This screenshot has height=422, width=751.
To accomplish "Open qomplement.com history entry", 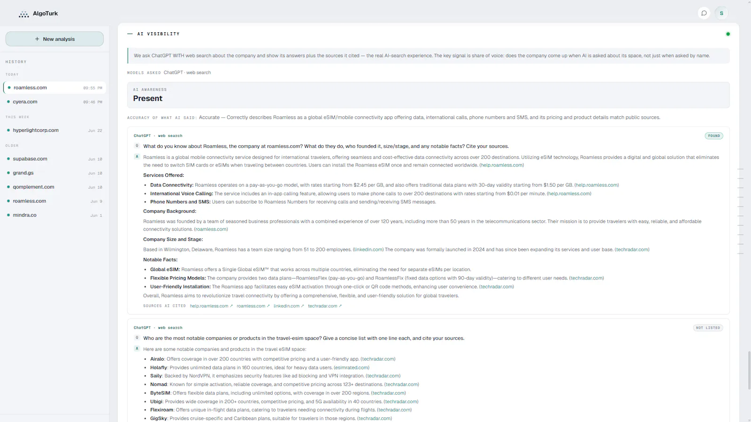I will tap(54, 187).
